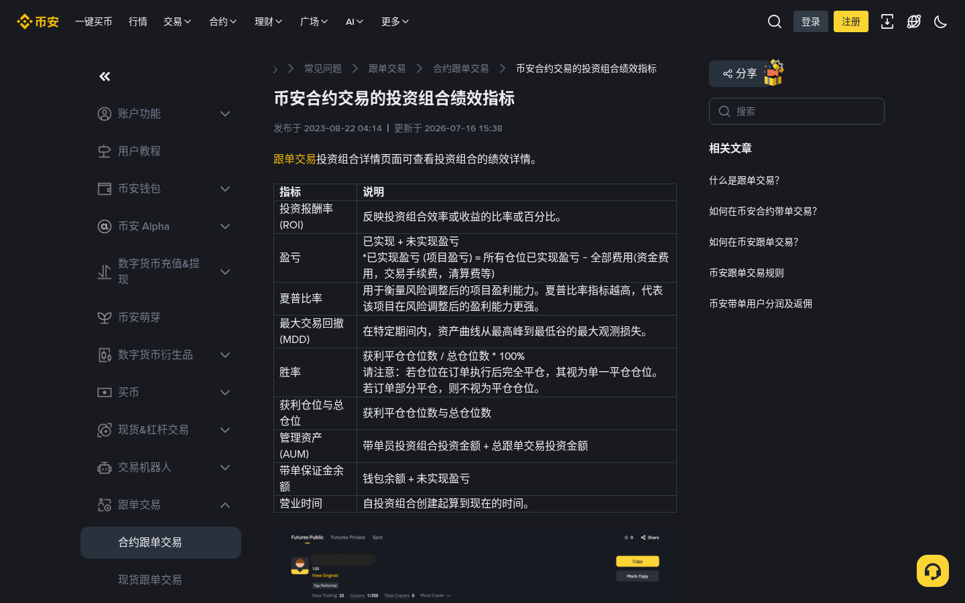Expand the 币安钱包 section chevron

(225, 189)
